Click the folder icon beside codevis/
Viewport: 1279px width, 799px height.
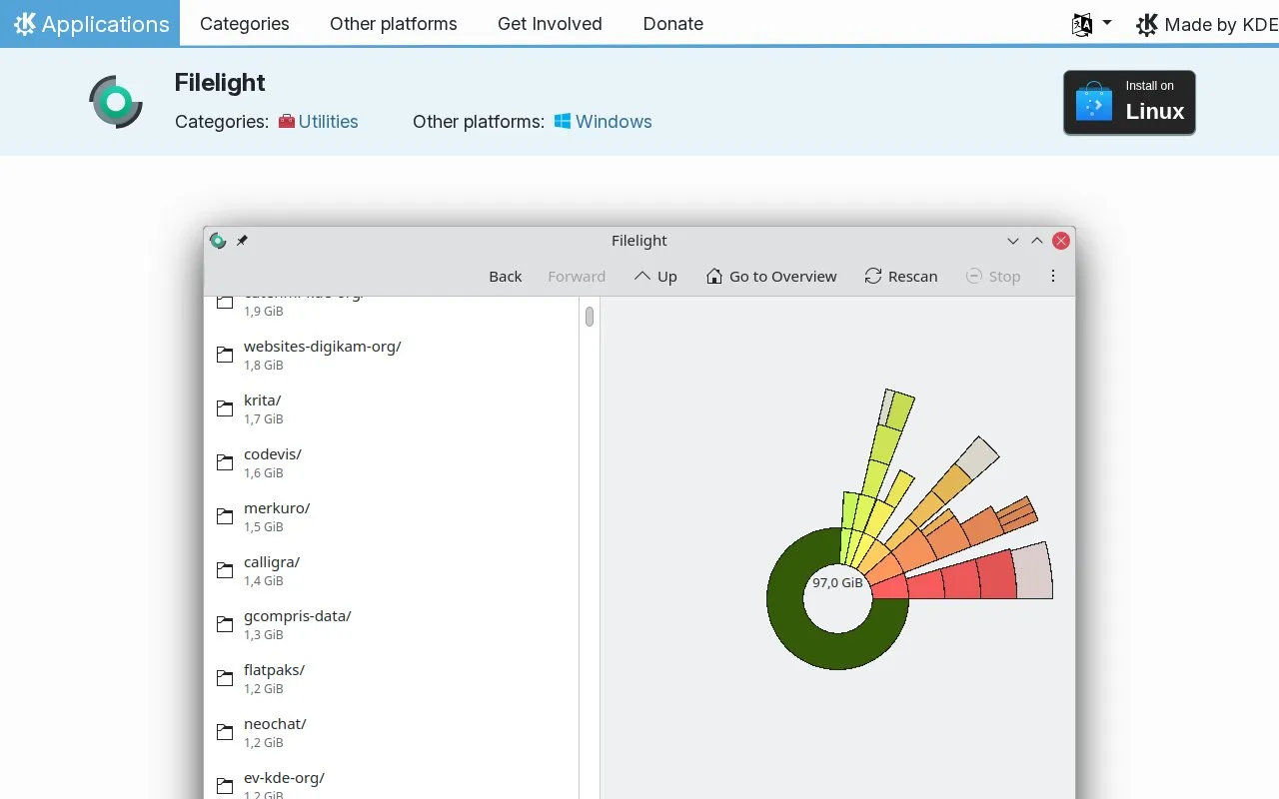(x=225, y=462)
